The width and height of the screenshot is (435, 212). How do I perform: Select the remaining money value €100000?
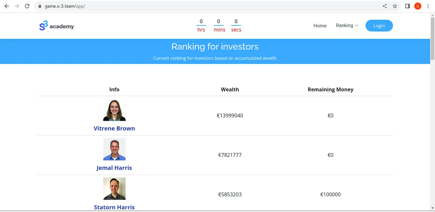pyautogui.click(x=330, y=194)
